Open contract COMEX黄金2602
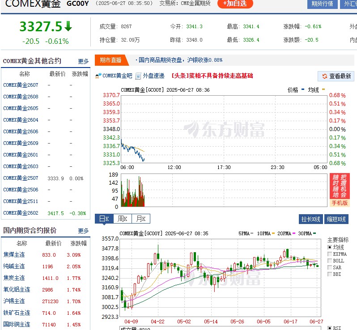 pos(21,213)
